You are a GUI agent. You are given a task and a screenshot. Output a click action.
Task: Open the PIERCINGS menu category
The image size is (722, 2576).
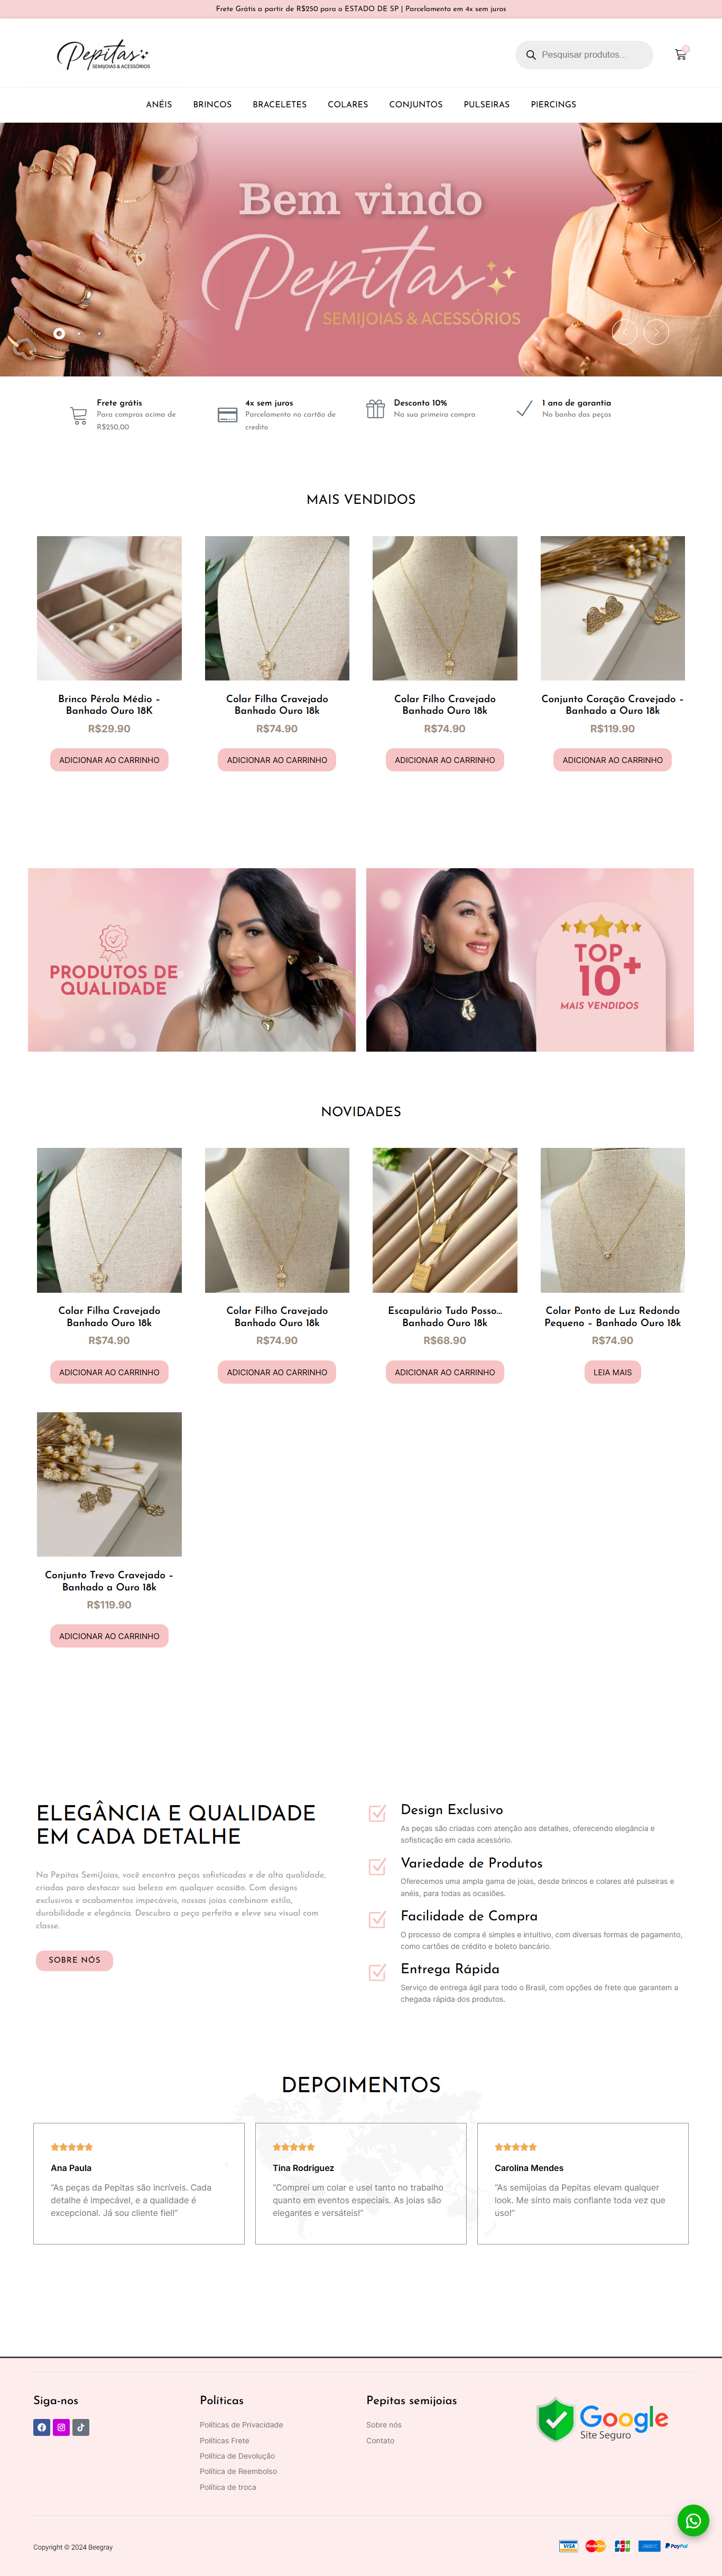click(553, 104)
